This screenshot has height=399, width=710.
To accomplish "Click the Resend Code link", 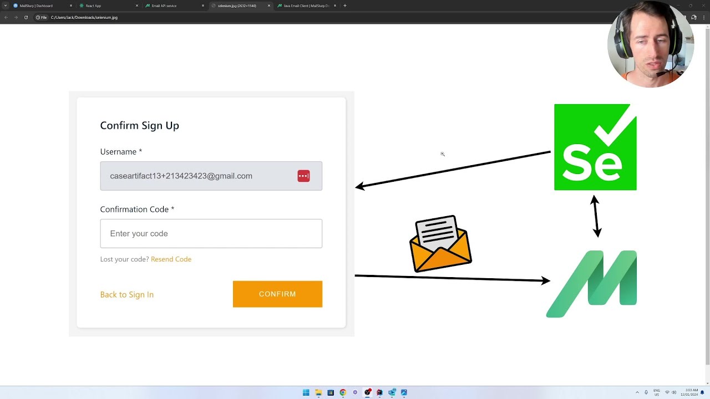I will [171, 259].
